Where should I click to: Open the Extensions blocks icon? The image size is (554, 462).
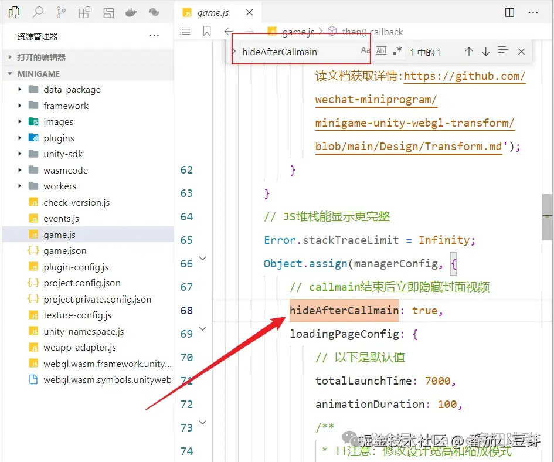click(84, 13)
